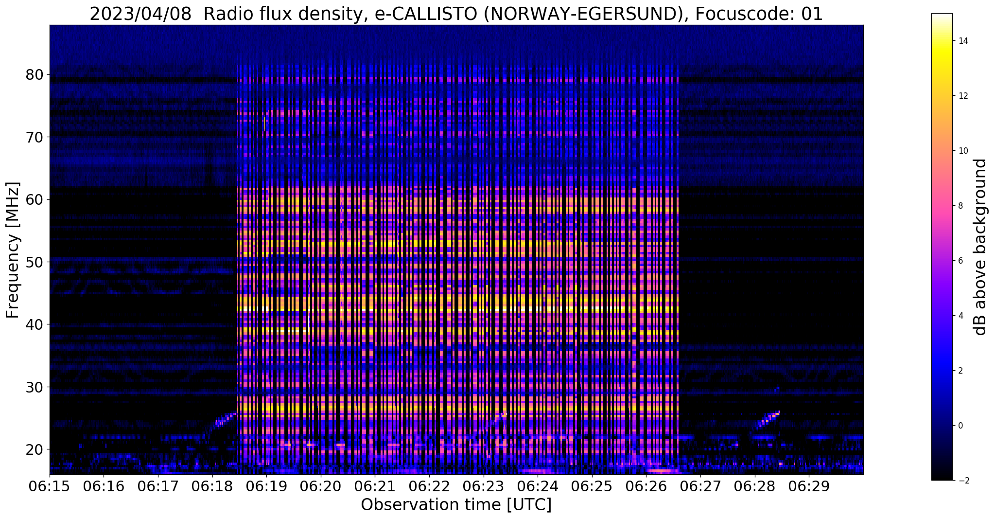This screenshot has width=995, height=519.
Task: Click the 40 MHz frequency tick label
Action: tap(35, 324)
